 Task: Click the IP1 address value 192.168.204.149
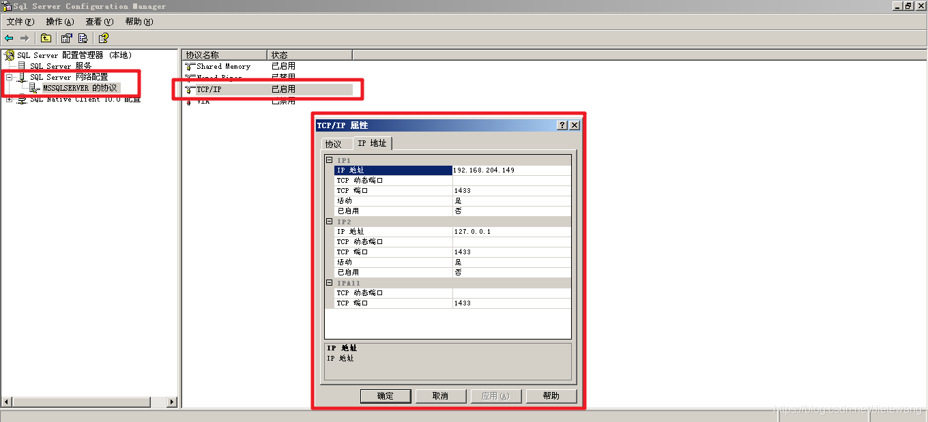[512, 170]
